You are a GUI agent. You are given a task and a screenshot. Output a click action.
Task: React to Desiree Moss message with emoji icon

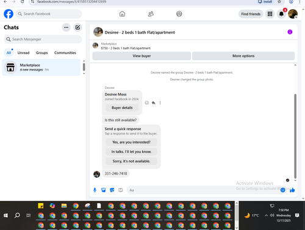coord(146,103)
